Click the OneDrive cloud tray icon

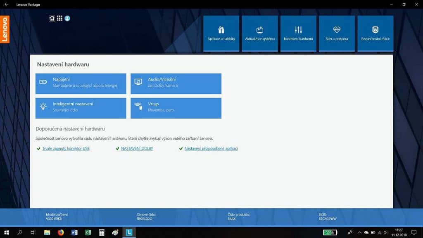(366, 232)
